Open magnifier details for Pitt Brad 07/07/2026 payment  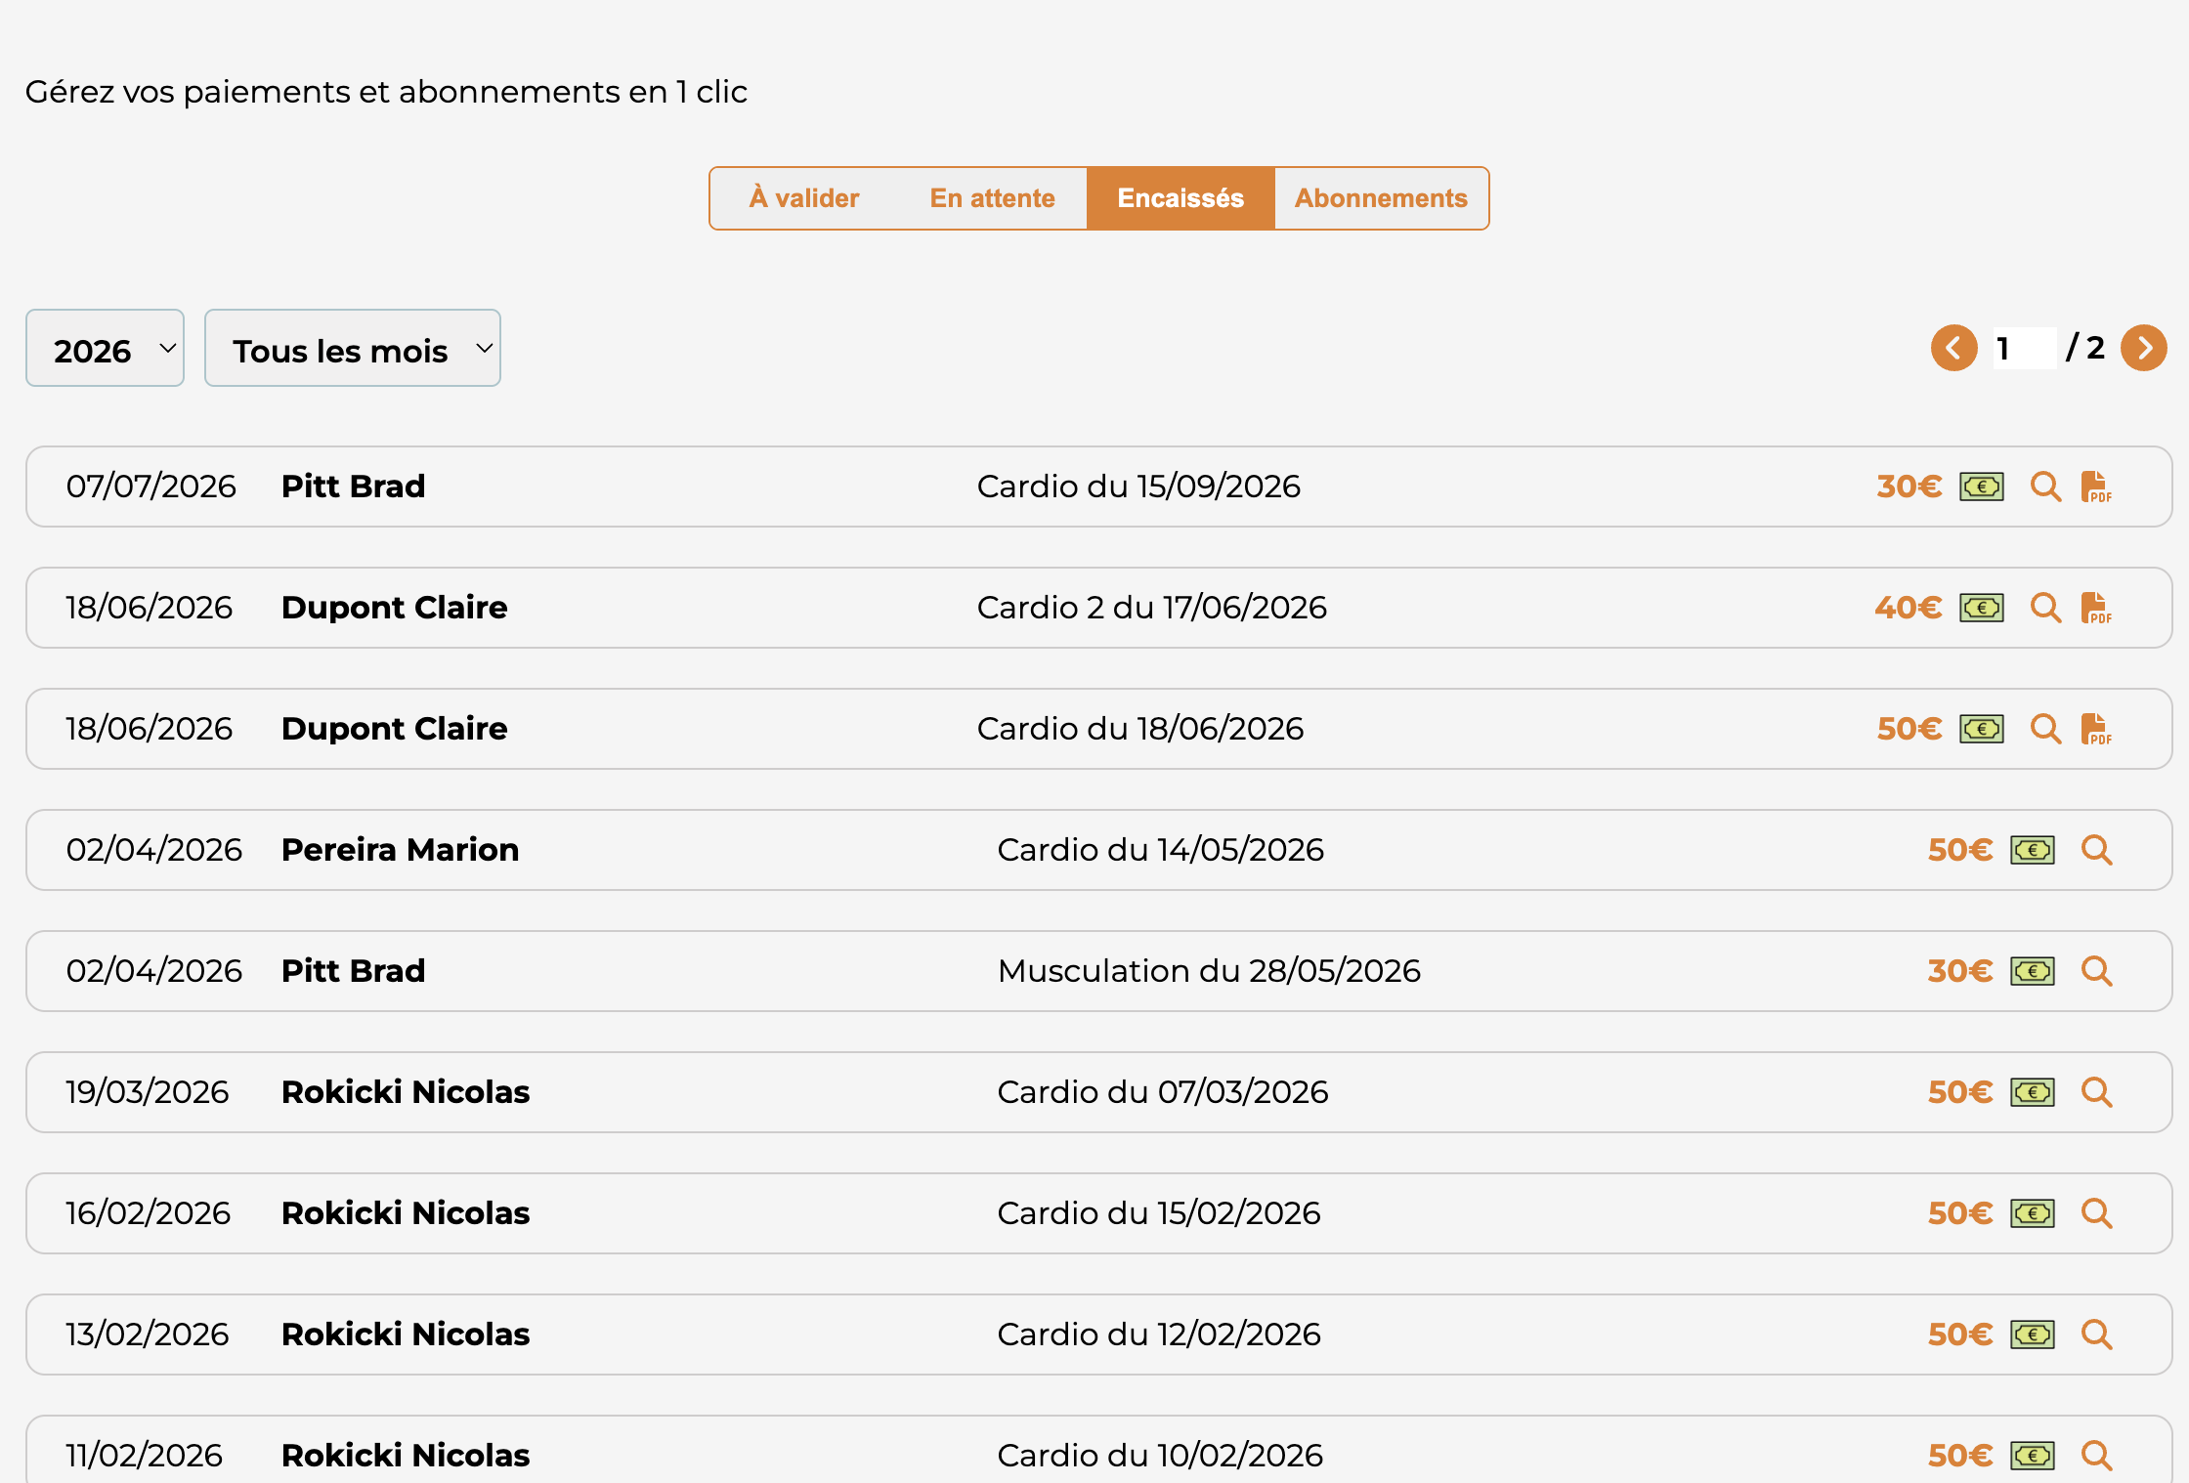[x=2045, y=487]
